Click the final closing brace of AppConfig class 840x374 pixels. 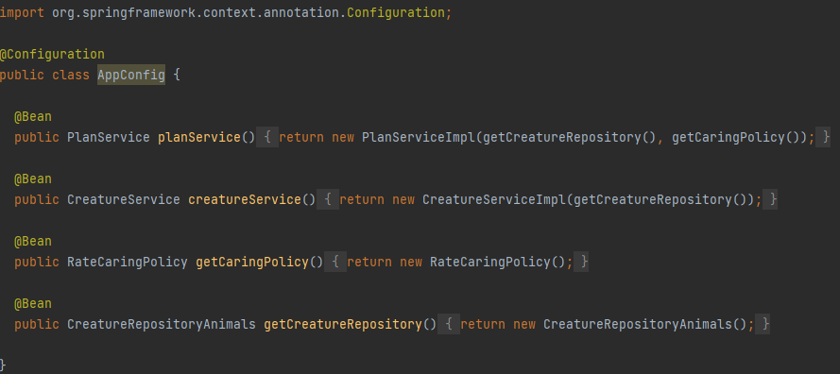point(3,365)
